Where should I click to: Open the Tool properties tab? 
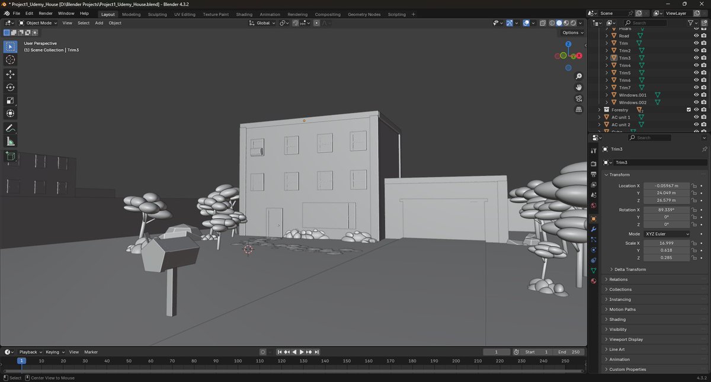[593, 151]
